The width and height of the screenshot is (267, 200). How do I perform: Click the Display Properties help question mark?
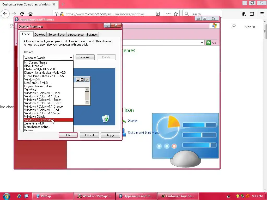point(107,25)
